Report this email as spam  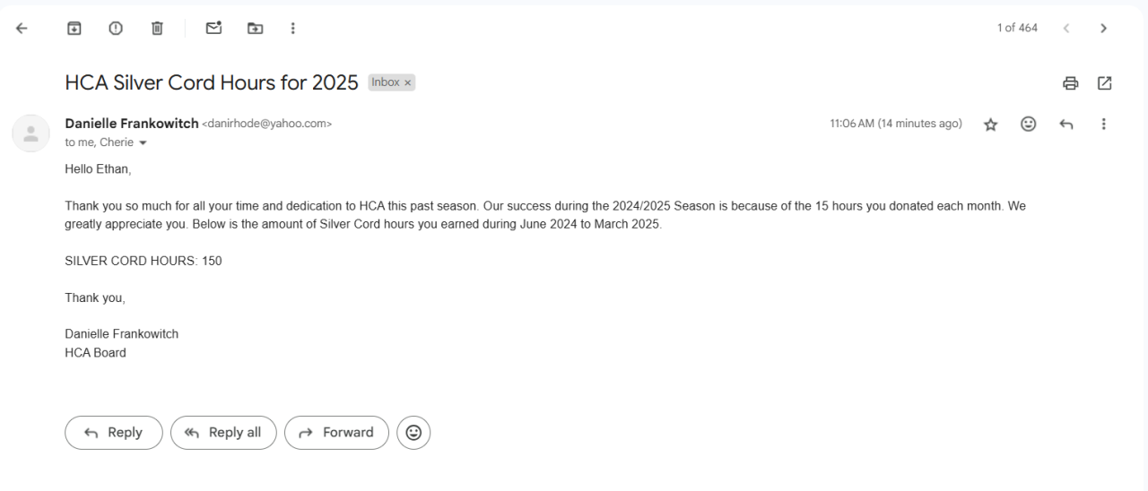pyautogui.click(x=116, y=29)
